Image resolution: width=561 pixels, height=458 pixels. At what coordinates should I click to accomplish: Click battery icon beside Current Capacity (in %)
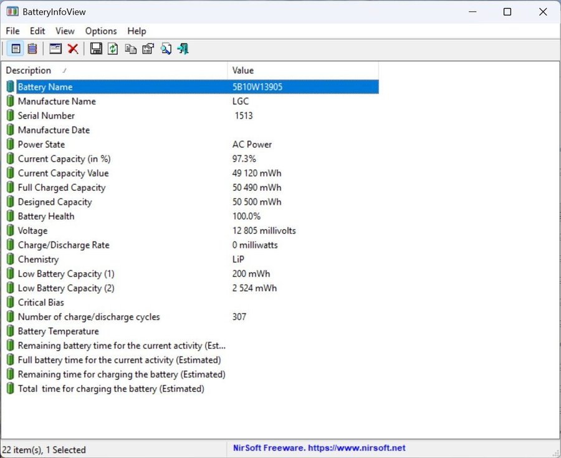click(x=11, y=158)
